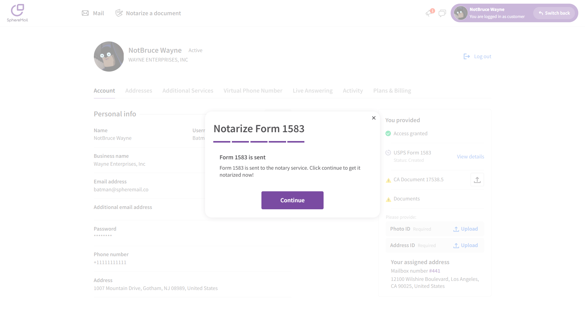The image size is (585, 329).
Task: Open the Live Answering tab
Action: pyautogui.click(x=312, y=91)
